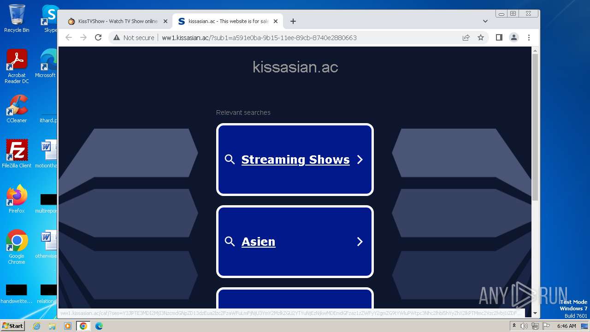This screenshot has height=332, width=590.
Task: Click the Not secure warning icon
Action: pyautogui.click(x=117, y=37)
